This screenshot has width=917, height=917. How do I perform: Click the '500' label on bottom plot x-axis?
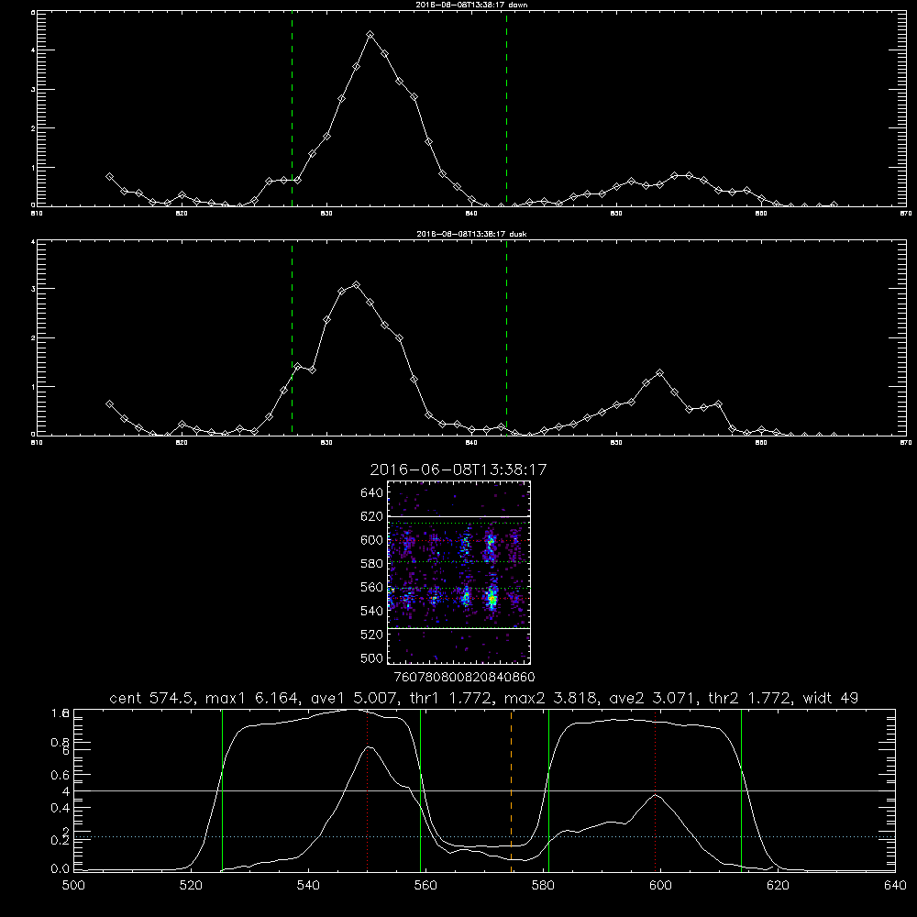pos(73,886)
